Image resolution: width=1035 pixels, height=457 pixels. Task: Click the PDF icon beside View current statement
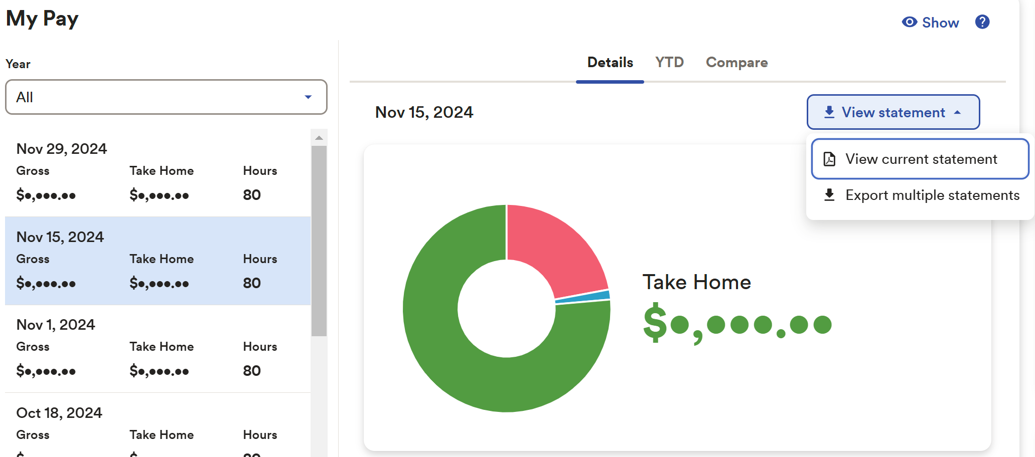[829, 159]
